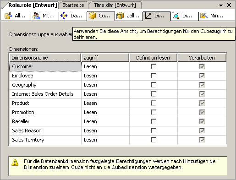Click the Miningstrukturen pickaxe icon

204,16
